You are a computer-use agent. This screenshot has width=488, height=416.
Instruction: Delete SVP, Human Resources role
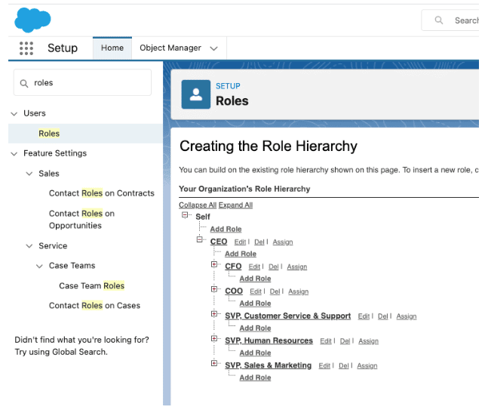click(x=345, y=341)
